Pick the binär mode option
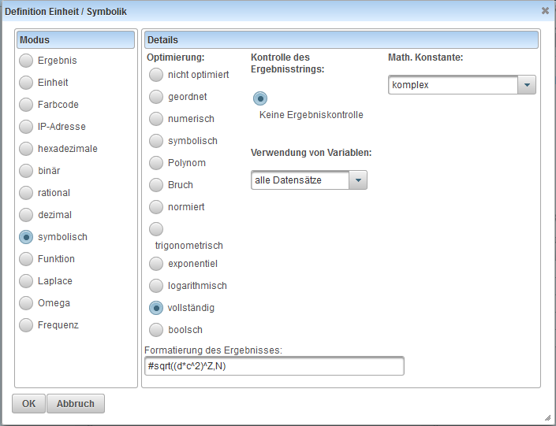Viewport: 556px width, 426px height. coord(27,171)
